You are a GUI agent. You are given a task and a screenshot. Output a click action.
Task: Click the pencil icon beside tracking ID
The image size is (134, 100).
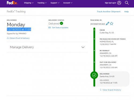tap(107, 24)
